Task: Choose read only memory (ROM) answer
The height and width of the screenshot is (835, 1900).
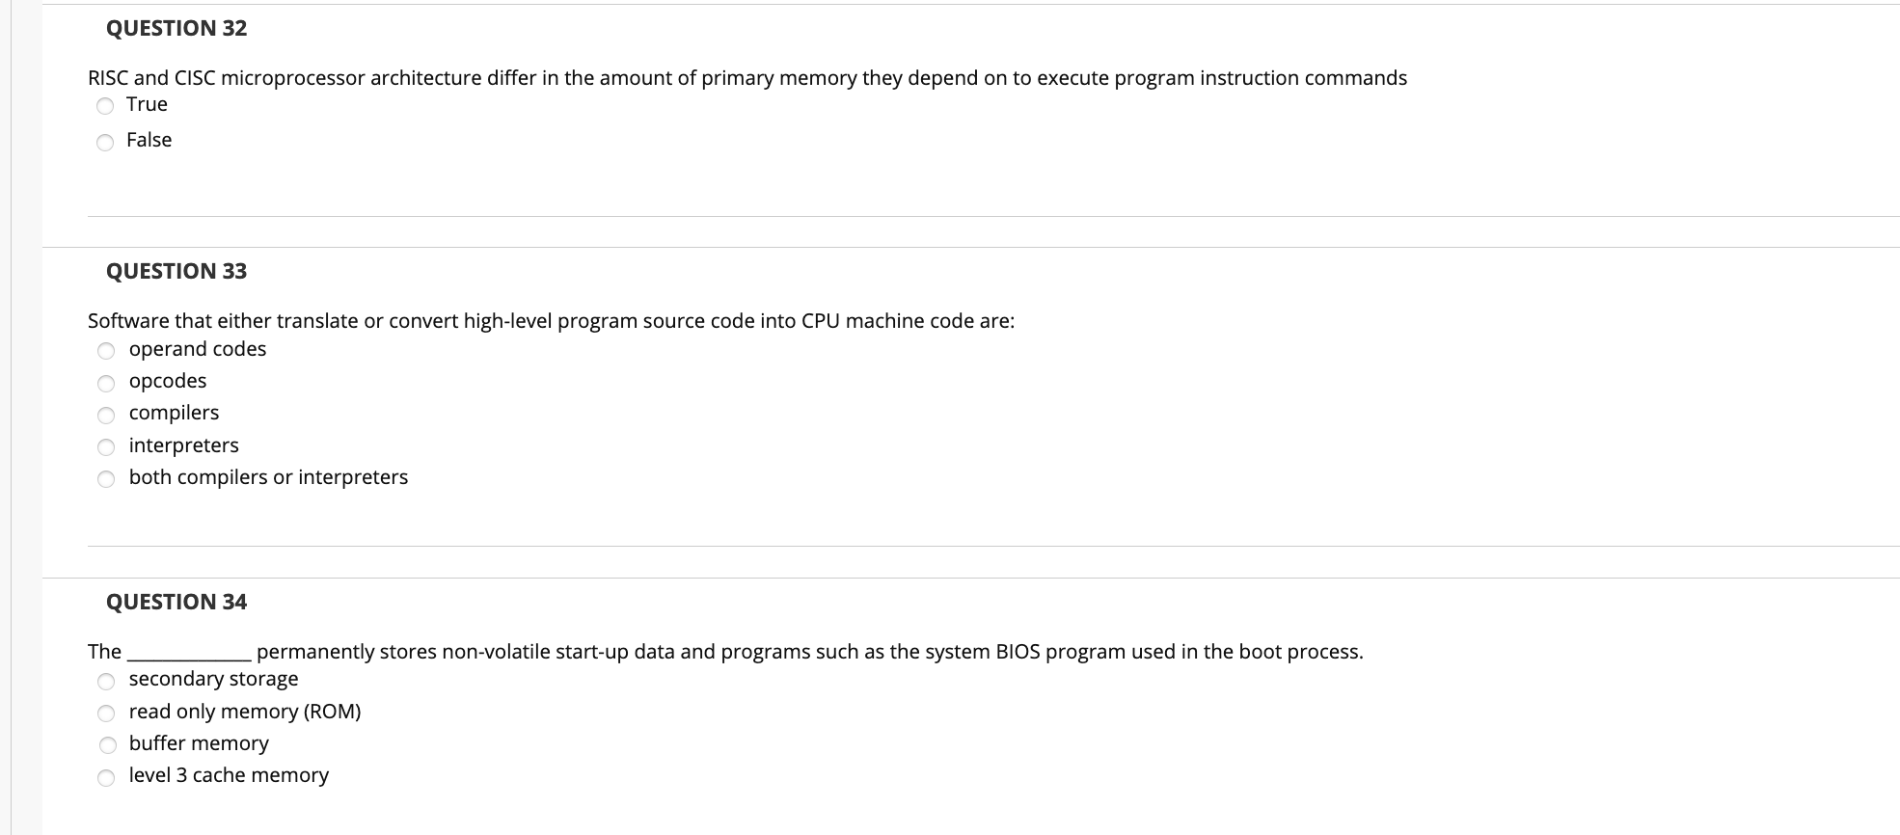Action: coord(106,712)
